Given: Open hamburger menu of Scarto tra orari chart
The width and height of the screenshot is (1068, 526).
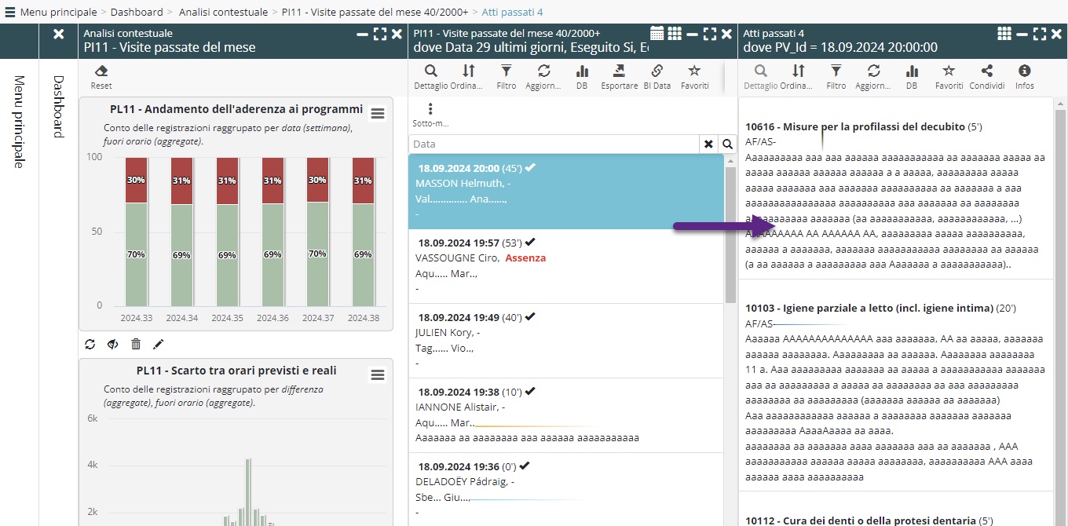Looking at the screenshot, I should (378, 375).
